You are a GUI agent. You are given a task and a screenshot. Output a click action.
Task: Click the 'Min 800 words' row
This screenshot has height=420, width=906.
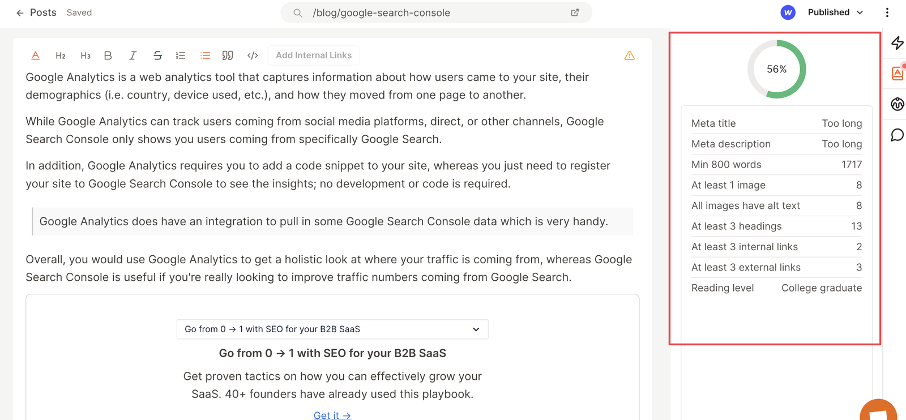777,165
